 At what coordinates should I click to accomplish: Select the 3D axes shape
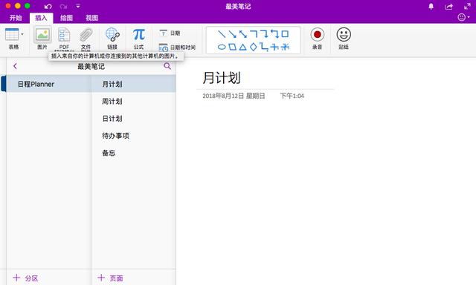pos(285,47)
